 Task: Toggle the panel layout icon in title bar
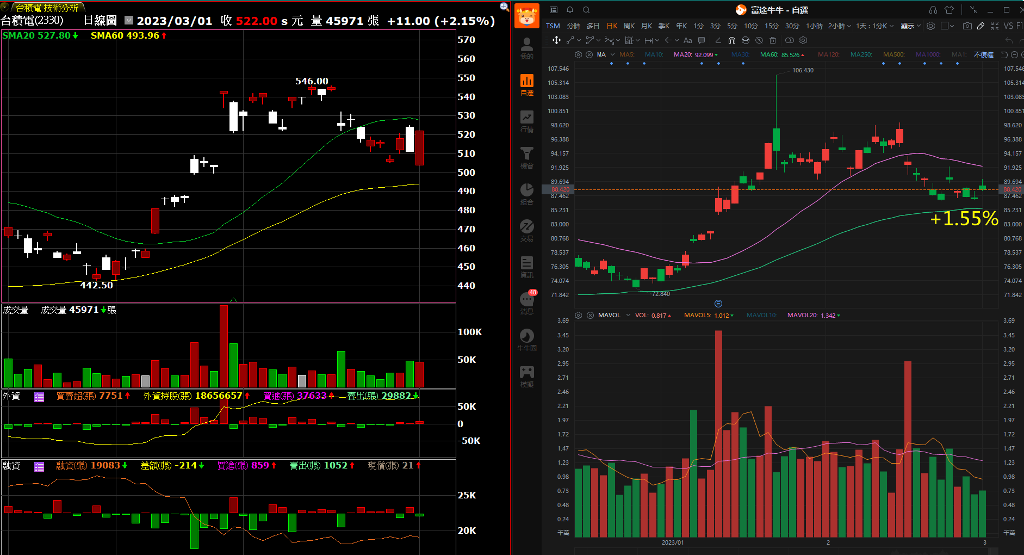pos(554,10)
